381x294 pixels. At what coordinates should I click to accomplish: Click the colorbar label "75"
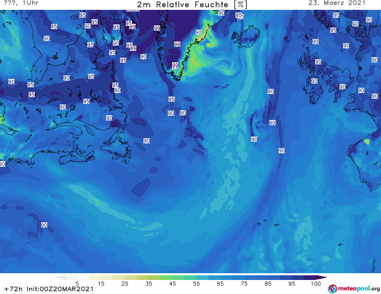click(244, 283)
